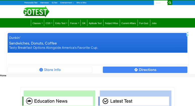Click the Dunkin' ad headline
This screenshot has width=195, height=106.
click(15, 38)
